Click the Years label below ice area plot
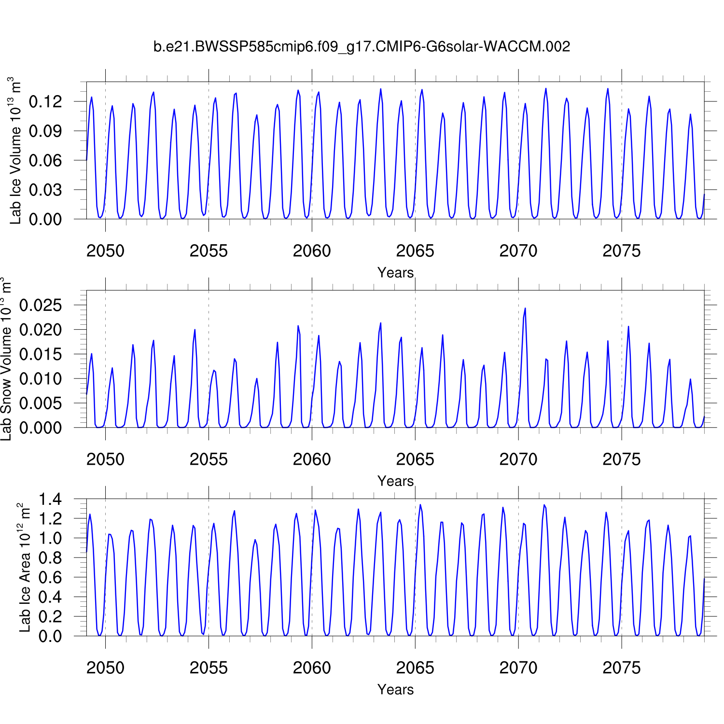The height and width of the screenshot is (724, 724). click(395, 690)
